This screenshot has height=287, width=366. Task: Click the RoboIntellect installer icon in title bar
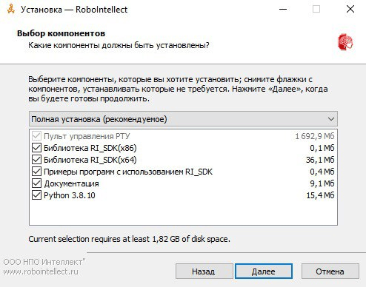click(x=11, y=9)
